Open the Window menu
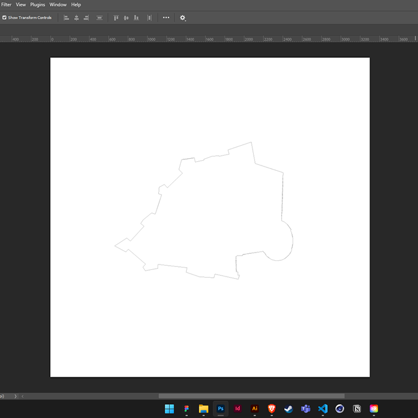 pos(58,5)
